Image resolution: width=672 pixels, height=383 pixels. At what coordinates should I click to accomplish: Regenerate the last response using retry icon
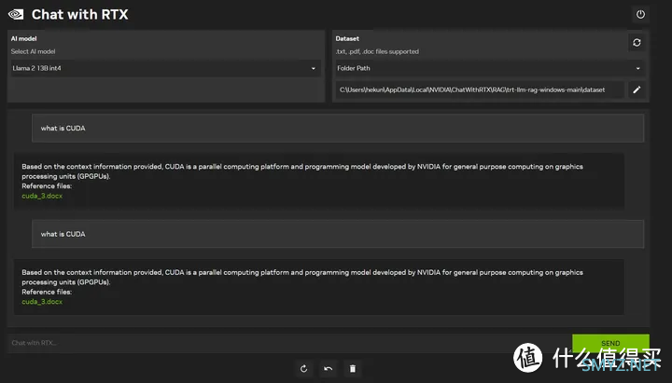[303, 369]
